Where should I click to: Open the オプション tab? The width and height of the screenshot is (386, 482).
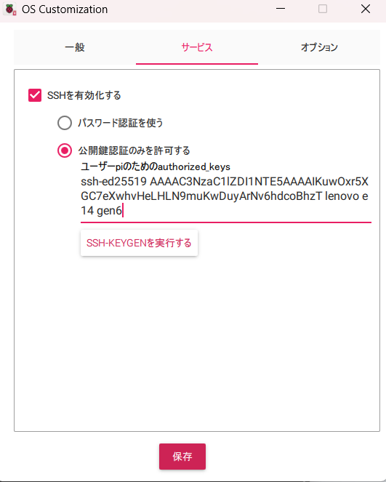pyautogui.click(x=319, y=47)
